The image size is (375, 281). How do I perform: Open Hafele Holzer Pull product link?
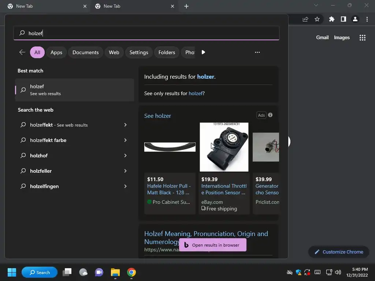(169, 189)
